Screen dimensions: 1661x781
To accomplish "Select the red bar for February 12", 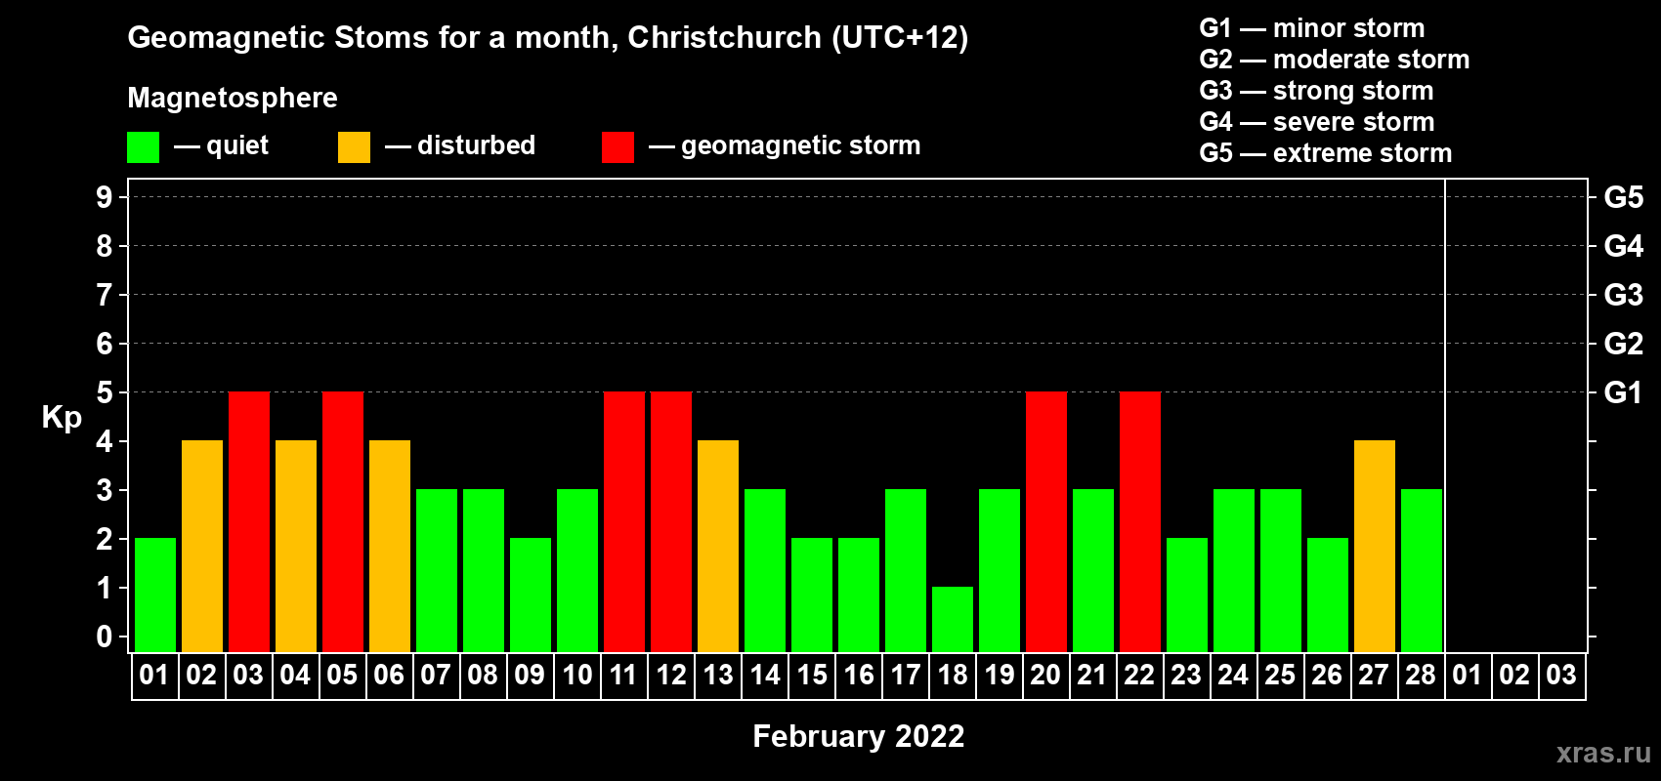I will pos(671,521).
